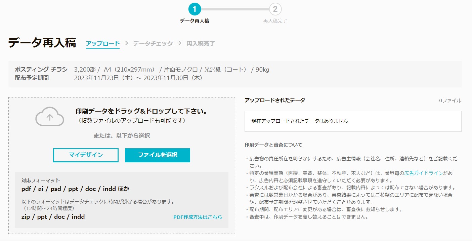Click the step 1 circle indicator
The height and width of the screenshot is (241, 472).
[195, 9]
